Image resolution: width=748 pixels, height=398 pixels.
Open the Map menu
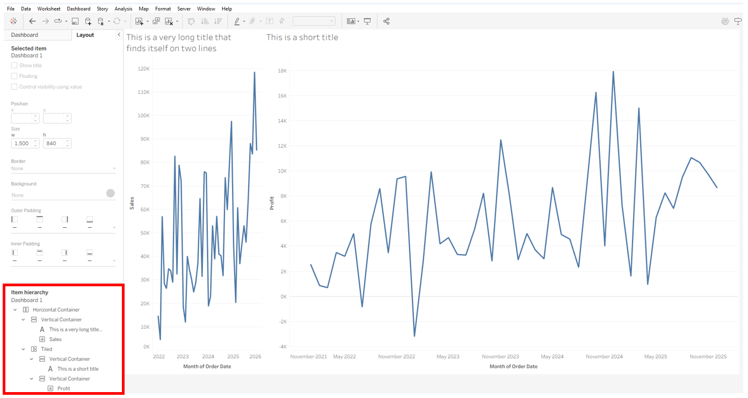point(143,9)
